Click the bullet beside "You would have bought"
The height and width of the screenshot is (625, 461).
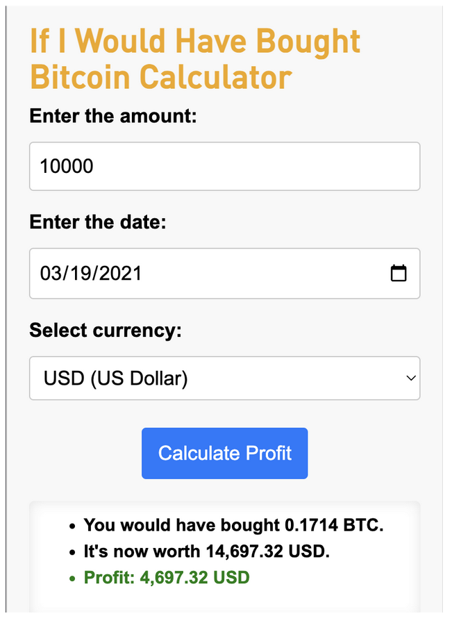[73, 526]
